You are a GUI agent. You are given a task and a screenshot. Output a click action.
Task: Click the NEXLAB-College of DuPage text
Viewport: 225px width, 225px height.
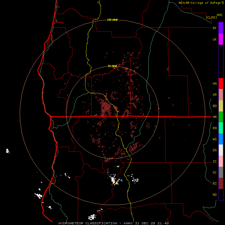(199, 3)
